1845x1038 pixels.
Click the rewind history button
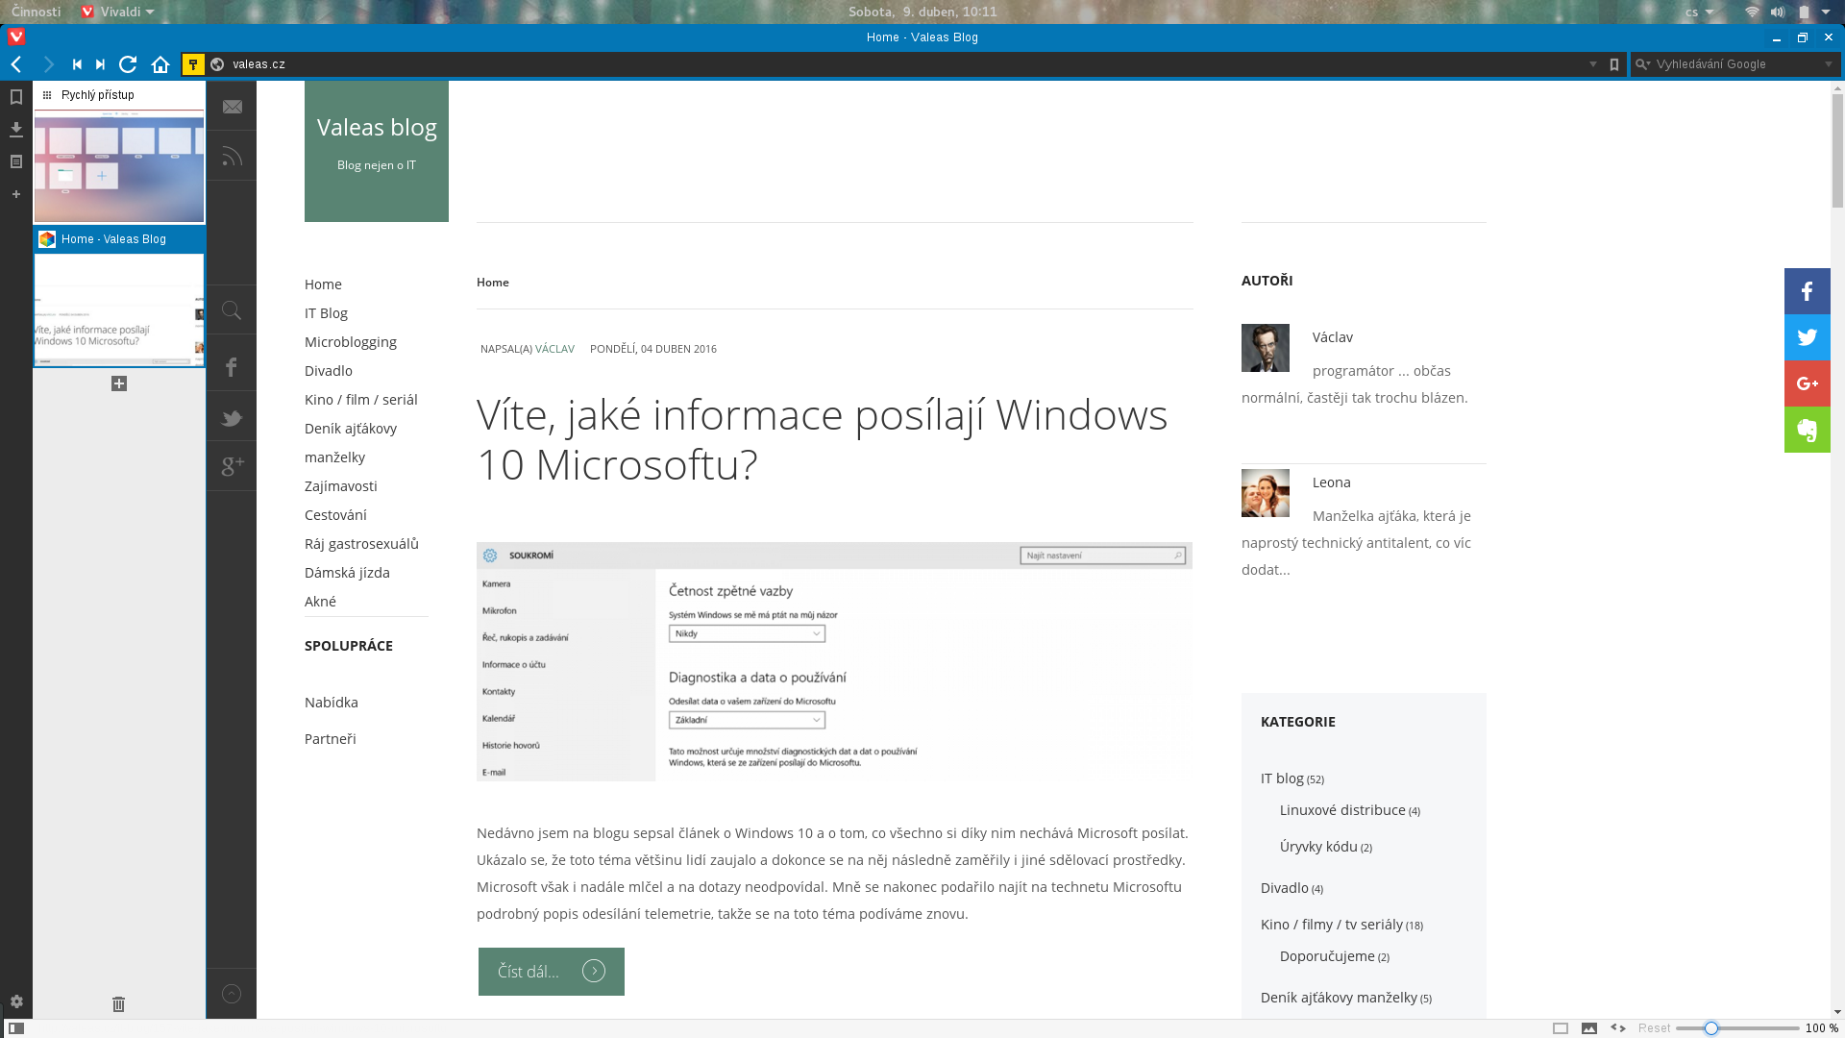point(77,64)
